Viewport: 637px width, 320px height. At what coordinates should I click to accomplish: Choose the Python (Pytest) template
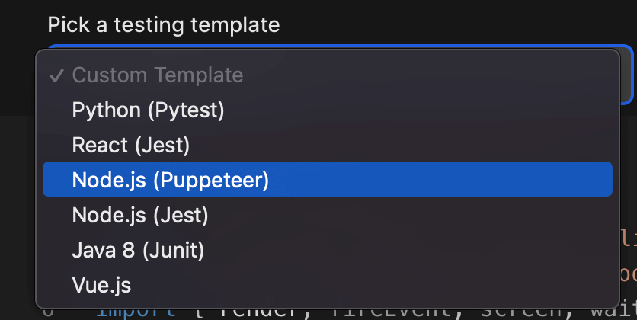[148, 110]
